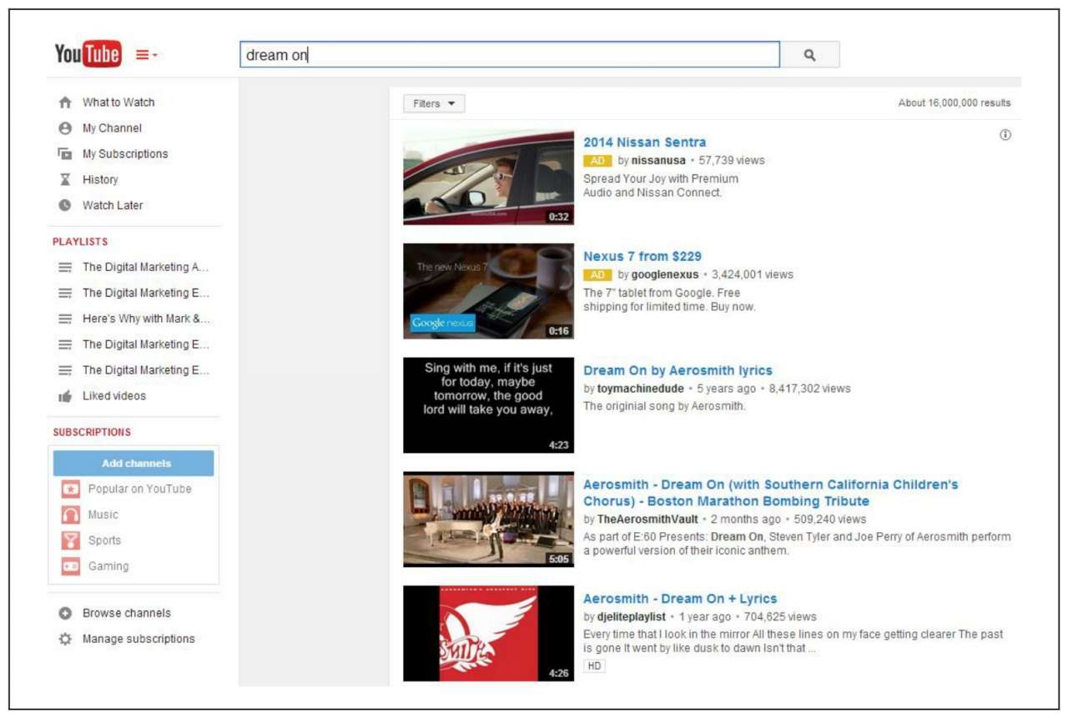Select the Gaming channel suggestion
The image size is (1068, 718).
coord(108,567)
